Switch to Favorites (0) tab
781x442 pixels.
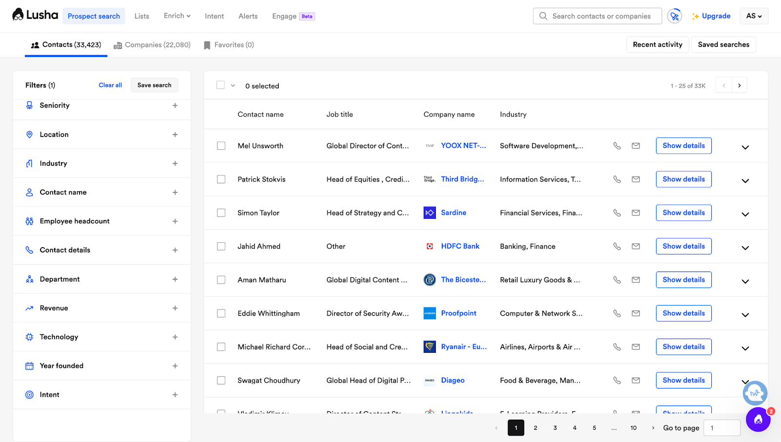coord(229,45)
